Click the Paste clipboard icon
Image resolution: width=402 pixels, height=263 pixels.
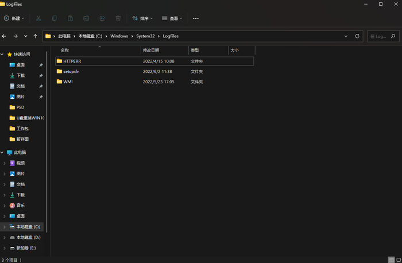coord(70,18)
